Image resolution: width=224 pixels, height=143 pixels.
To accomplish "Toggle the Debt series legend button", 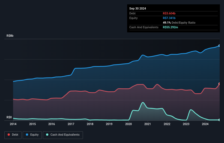I will click(x=13, y=135).
